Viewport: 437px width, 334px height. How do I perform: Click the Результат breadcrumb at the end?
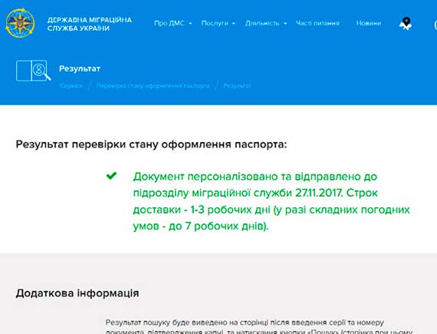(x=237, y=86)
